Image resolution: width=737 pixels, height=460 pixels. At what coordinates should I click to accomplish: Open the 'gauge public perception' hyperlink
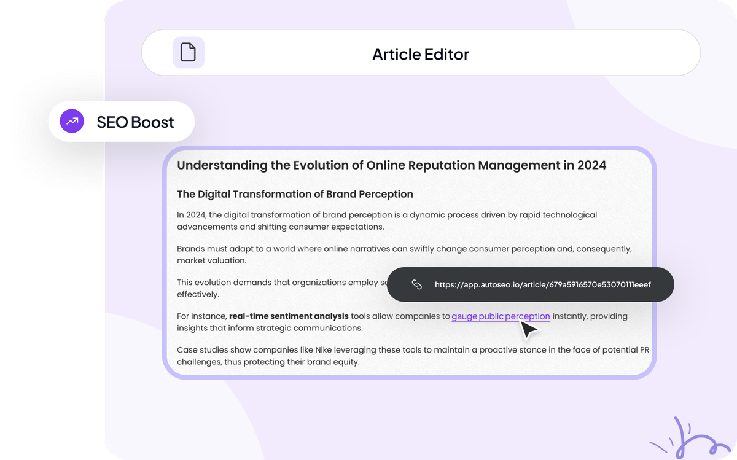coord(501,316)
